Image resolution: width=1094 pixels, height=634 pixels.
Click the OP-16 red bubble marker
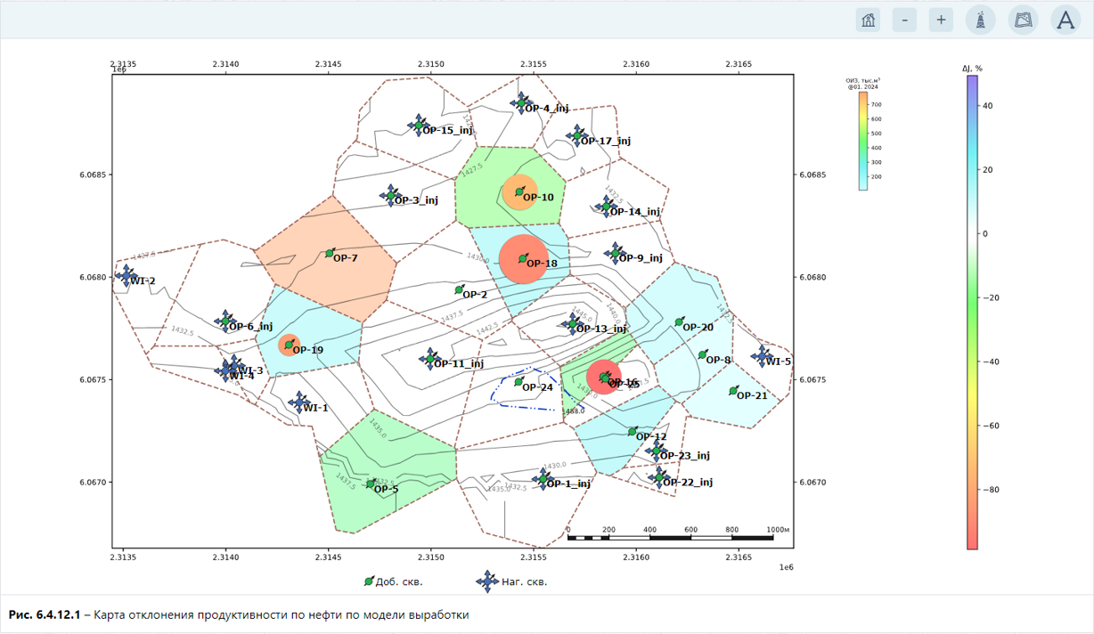click(604, 377)
